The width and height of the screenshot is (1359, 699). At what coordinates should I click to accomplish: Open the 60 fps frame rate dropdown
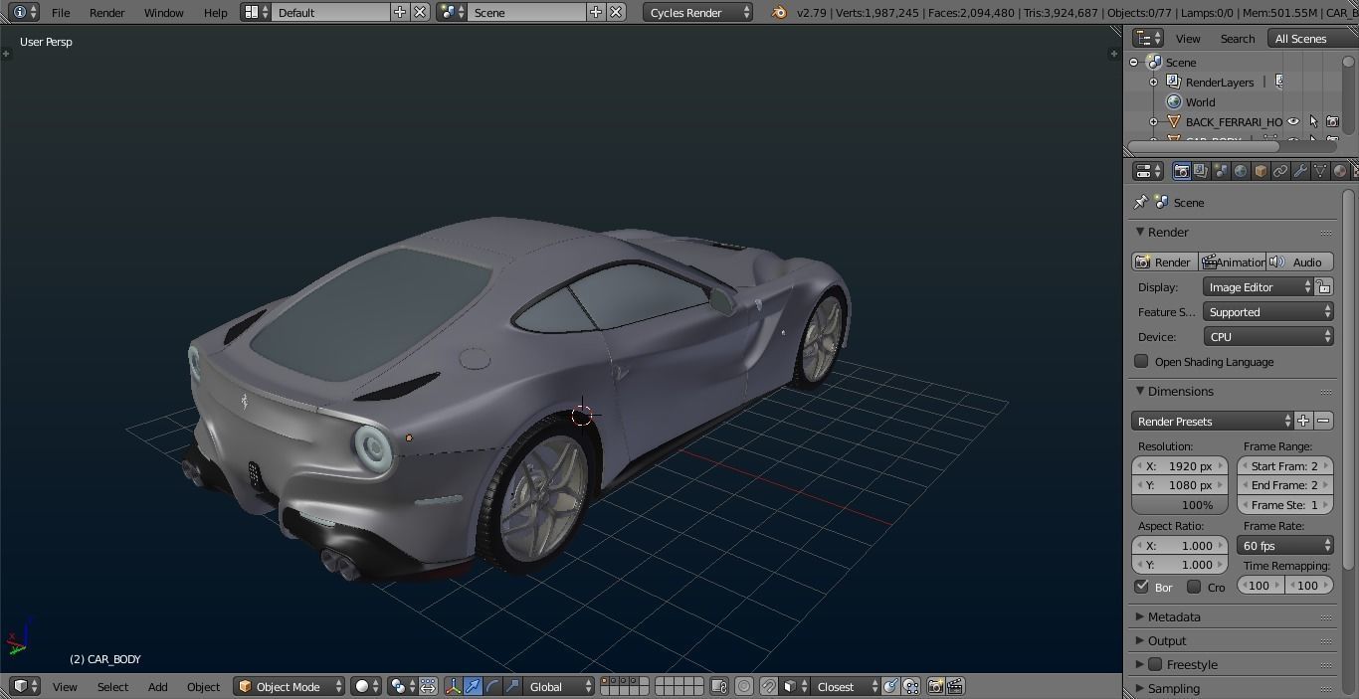click(1284, 545)
